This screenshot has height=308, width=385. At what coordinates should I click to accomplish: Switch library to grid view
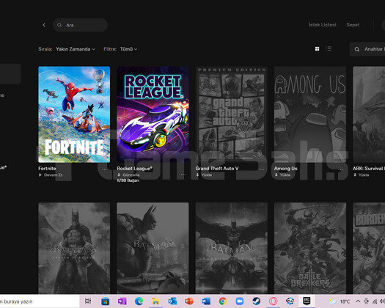point(317,49)
